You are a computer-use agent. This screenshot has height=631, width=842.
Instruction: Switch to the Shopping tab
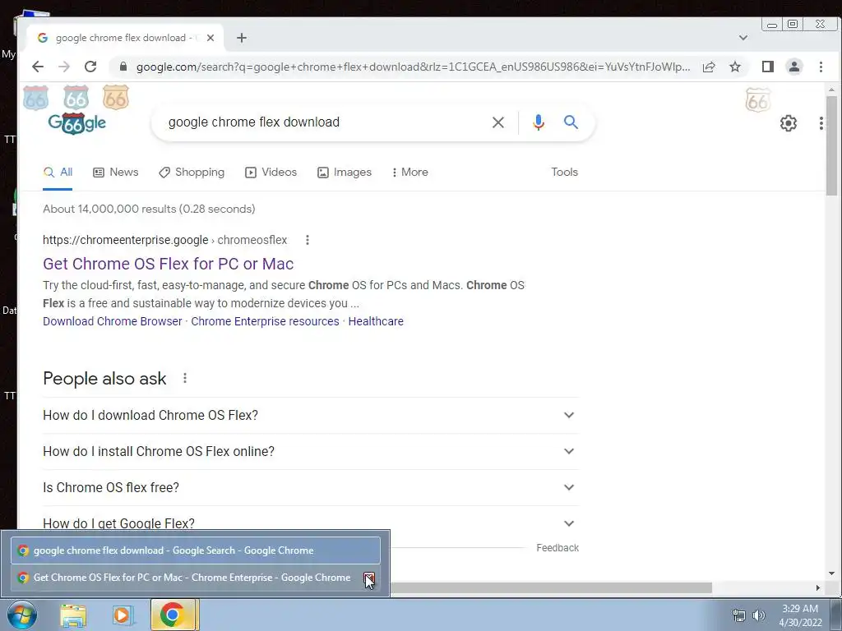(x=192, y=173)
